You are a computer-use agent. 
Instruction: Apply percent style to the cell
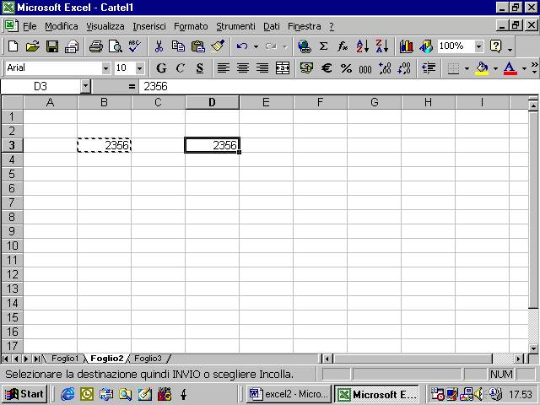(346, 67)
